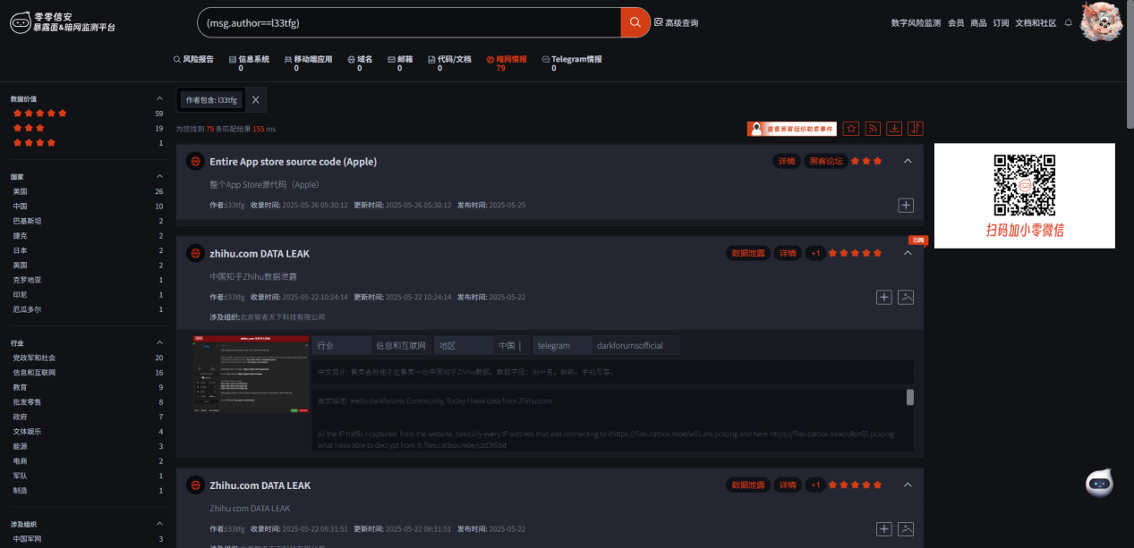Switch to the 信息系统 tab
The image size is (1134, 548).
click(x=250, y=63)
